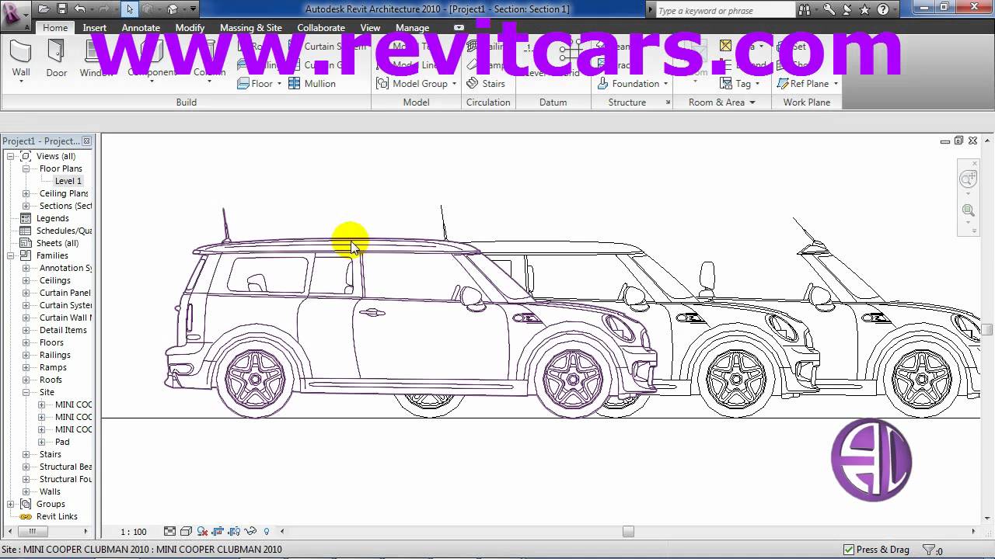
Task: Click the 1 : 100 view scale
Action: click(134, 532)
